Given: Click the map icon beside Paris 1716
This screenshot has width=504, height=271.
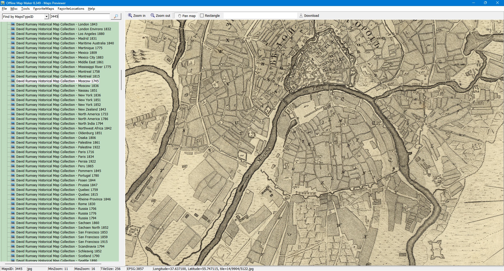Looking at the screenshot, I should click(13, 152).
